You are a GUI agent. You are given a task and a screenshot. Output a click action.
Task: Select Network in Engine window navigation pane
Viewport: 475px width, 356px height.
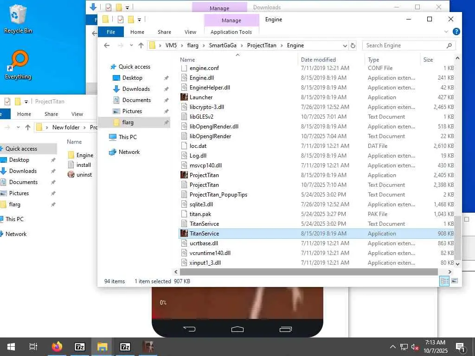(x=129, y=152)
